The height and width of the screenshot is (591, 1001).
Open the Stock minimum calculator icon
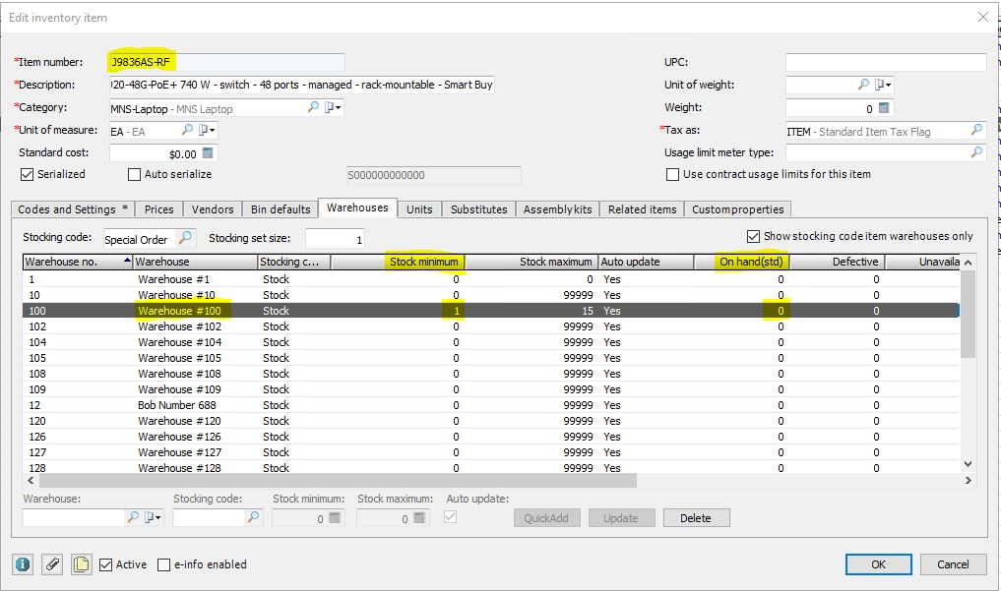tap(335, 518)
